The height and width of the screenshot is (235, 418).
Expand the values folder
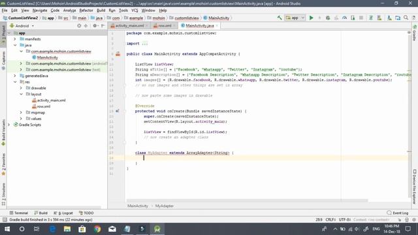coord(21,119)
